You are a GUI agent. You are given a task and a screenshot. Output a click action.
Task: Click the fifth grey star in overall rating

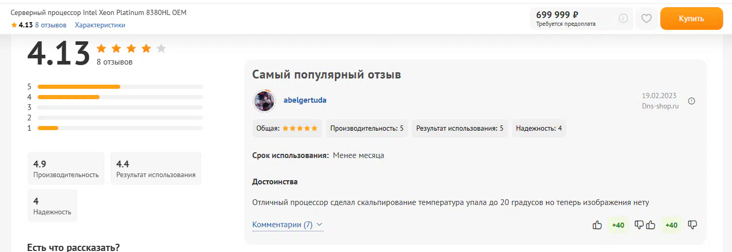pos(161,49)
